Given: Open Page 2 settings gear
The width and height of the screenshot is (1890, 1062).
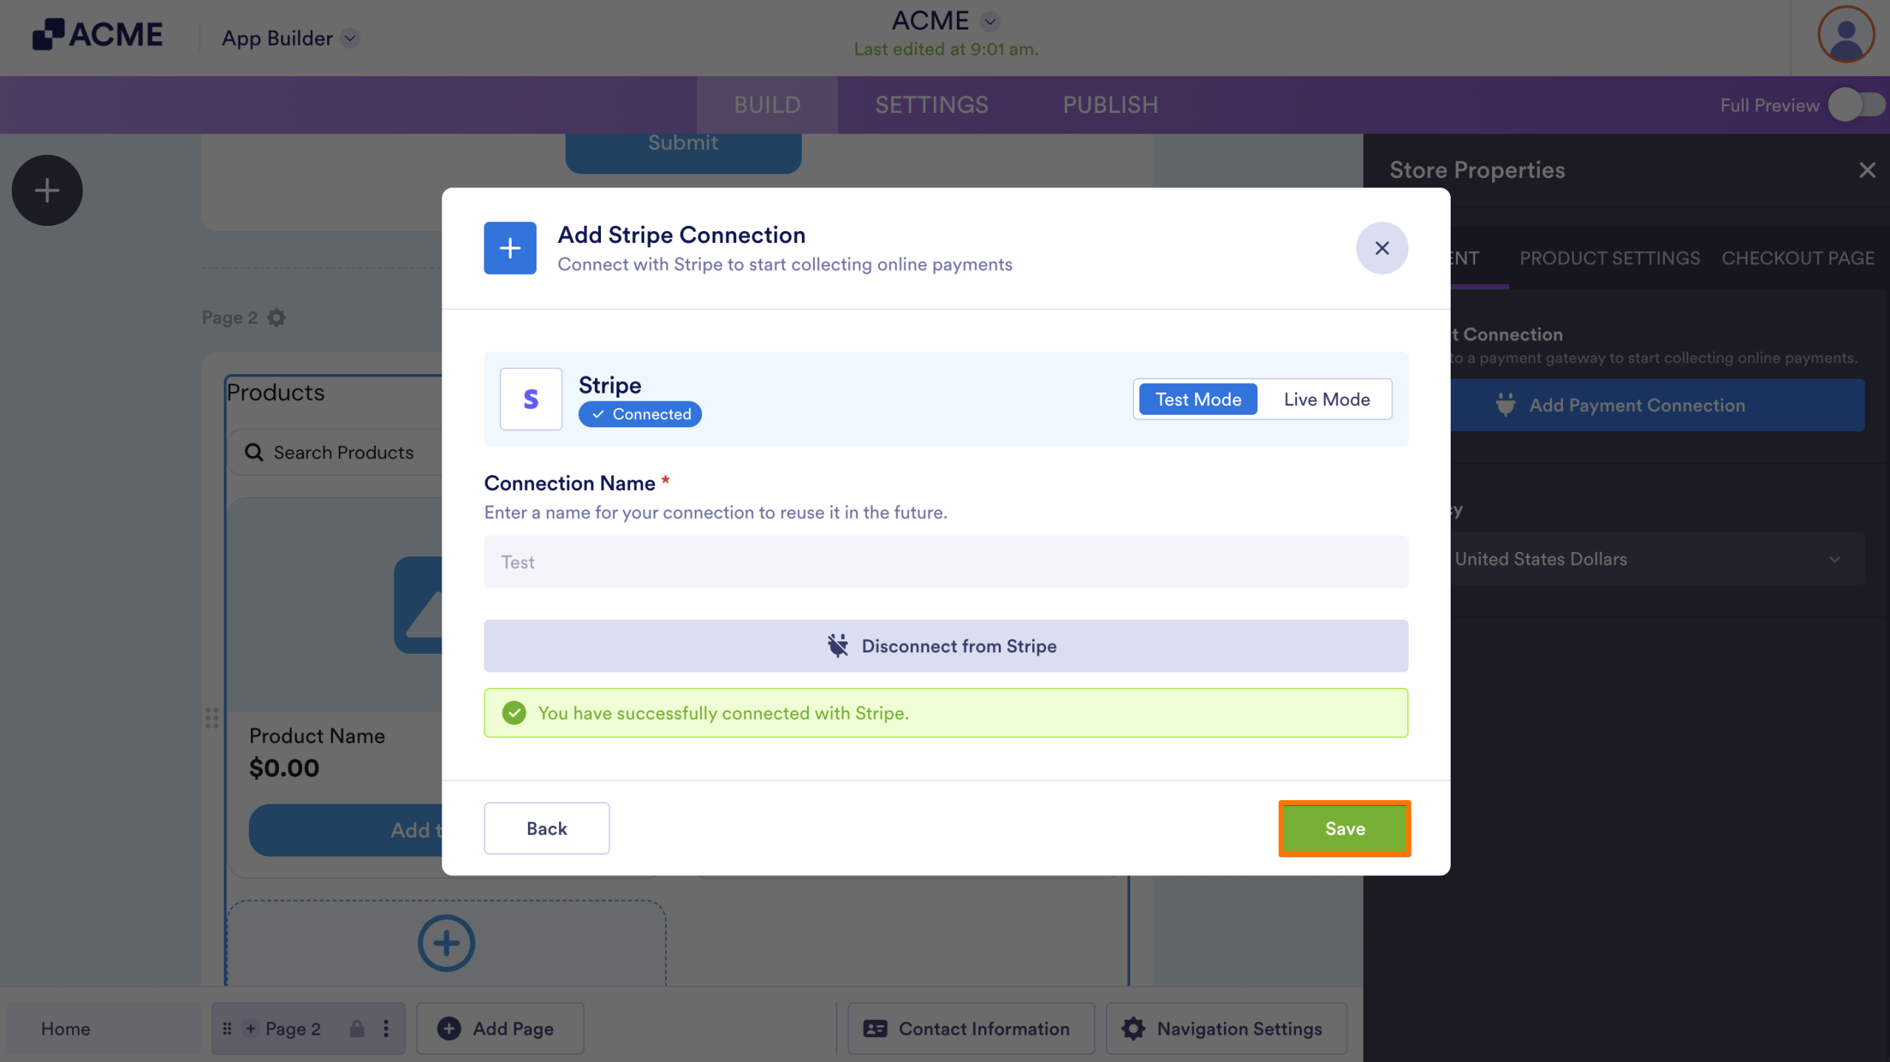Looking at the screenshot, I should tap(277, 317).
